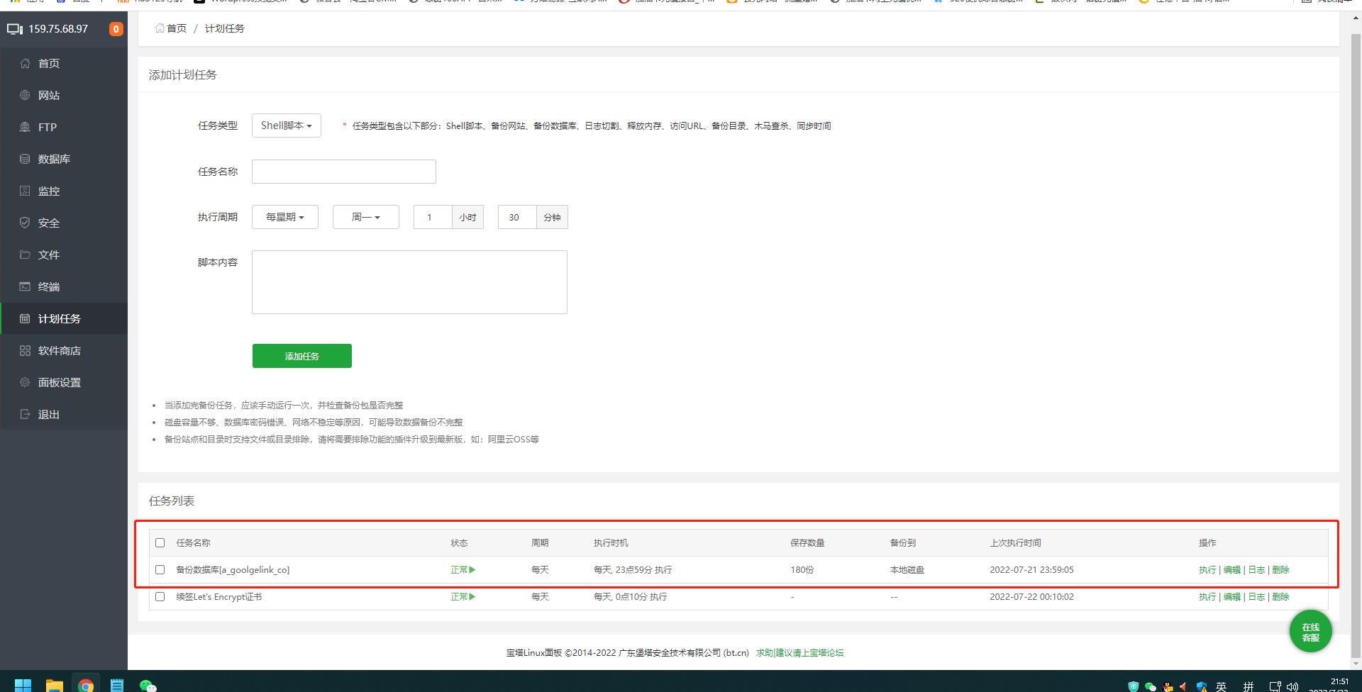1362x692 pixels.
Task: Click 编辑 for the 备份数据库 task
Action: [1232, 569]
